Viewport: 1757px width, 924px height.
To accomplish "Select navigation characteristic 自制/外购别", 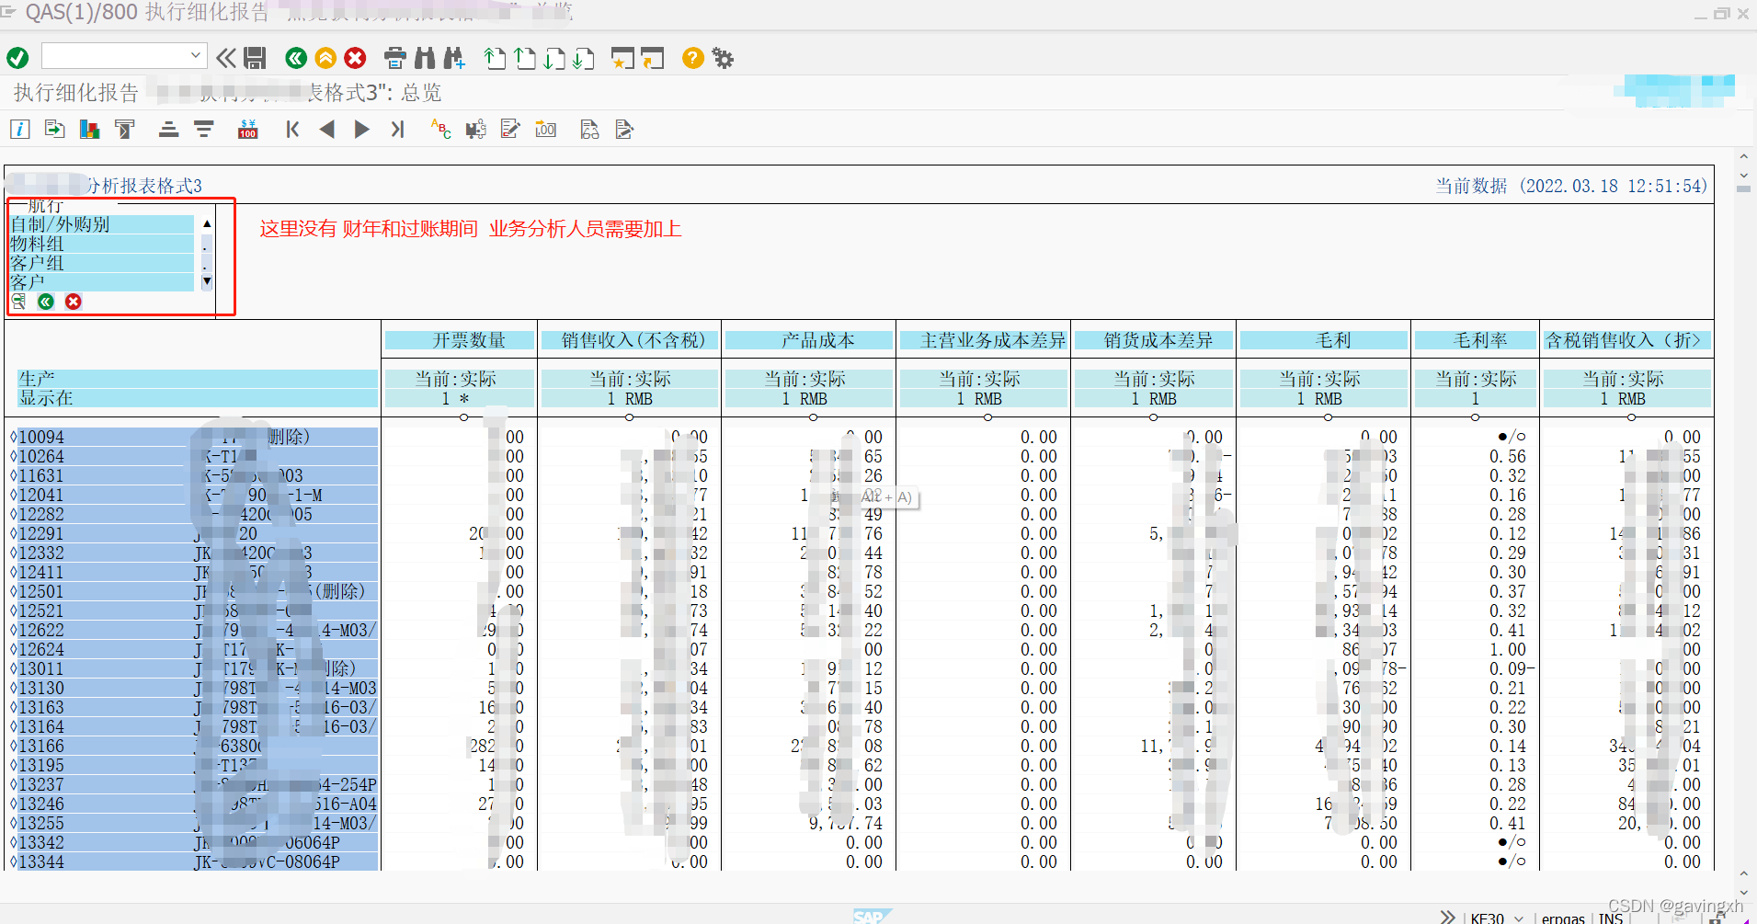I will (102, 224).
